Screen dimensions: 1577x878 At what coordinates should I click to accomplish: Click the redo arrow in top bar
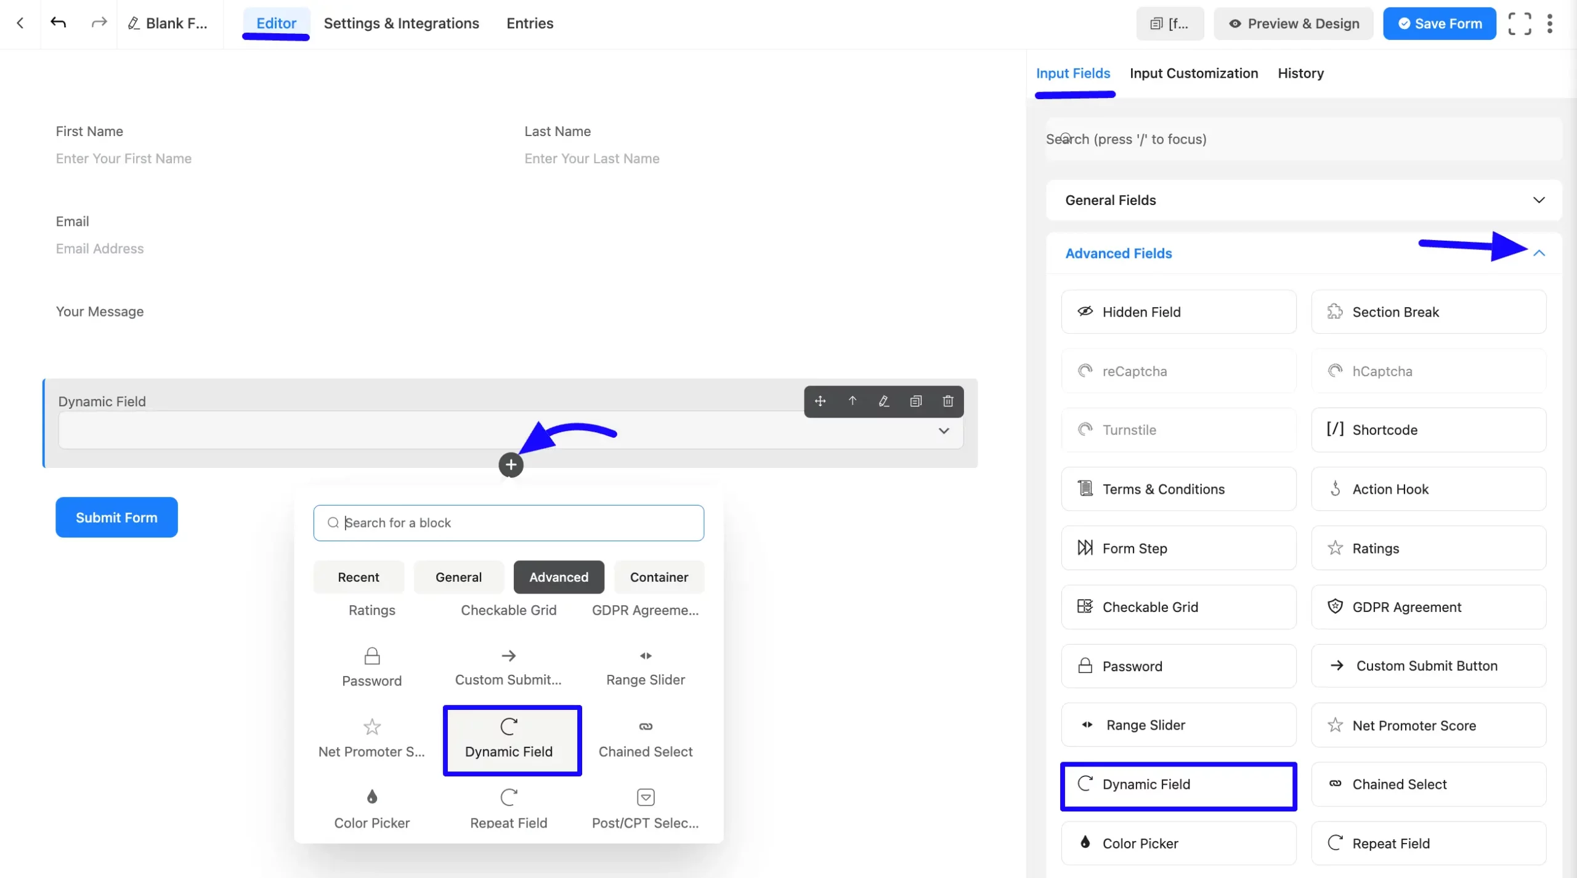coord(99,23)
